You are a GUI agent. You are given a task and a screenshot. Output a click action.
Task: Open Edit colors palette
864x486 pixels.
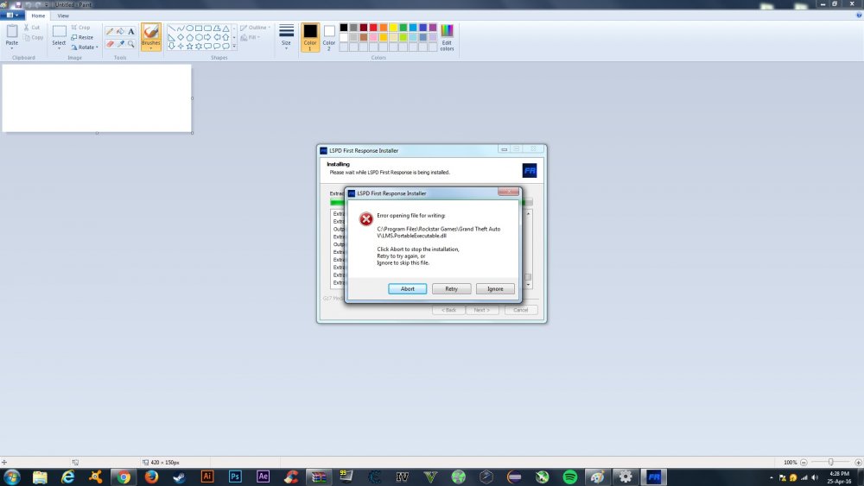447,38
